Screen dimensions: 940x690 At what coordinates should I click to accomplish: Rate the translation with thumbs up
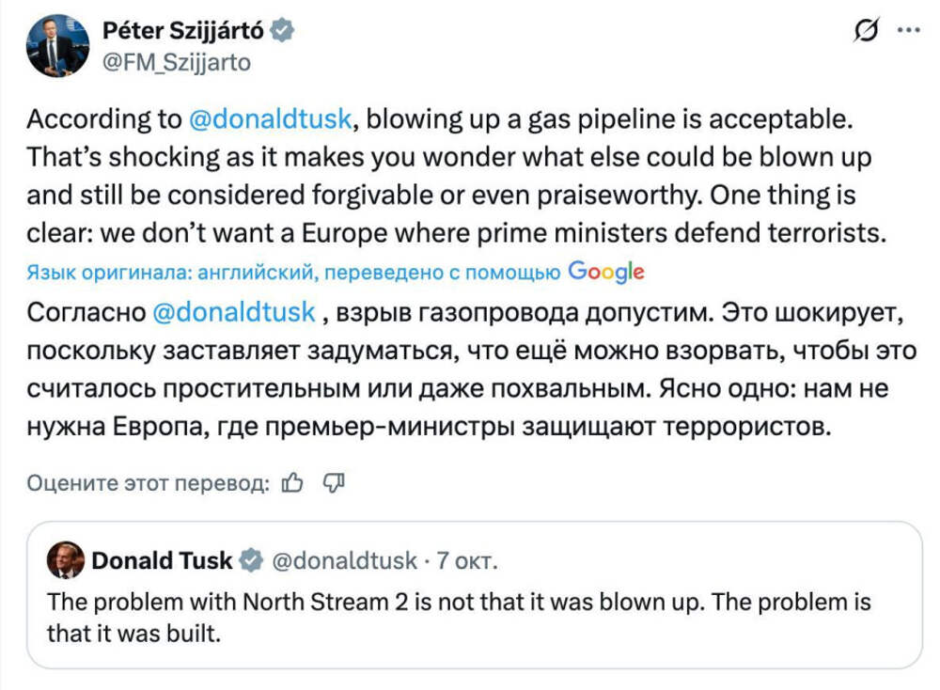pyautogui.click(x=292, y=482)
